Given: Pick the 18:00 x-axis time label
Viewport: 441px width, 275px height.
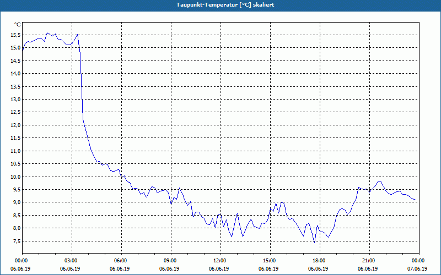Looking at the screenshot, I should pos(318,261).
